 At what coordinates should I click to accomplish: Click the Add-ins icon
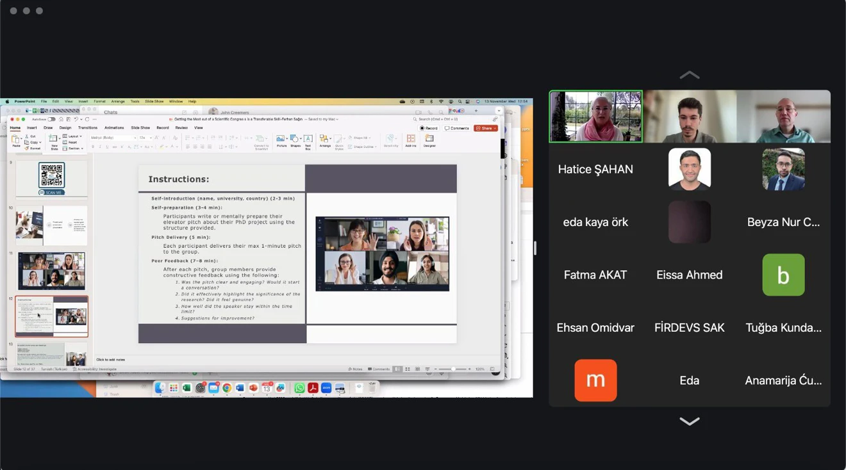[411, 140]
